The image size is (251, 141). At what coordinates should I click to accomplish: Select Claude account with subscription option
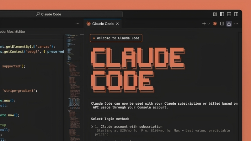[131, 127]
